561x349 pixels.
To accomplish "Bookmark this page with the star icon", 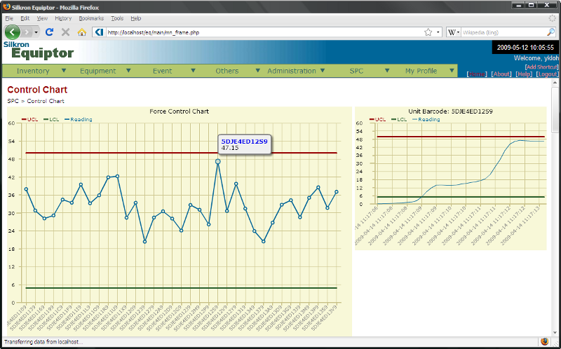I will pos(428,32).
